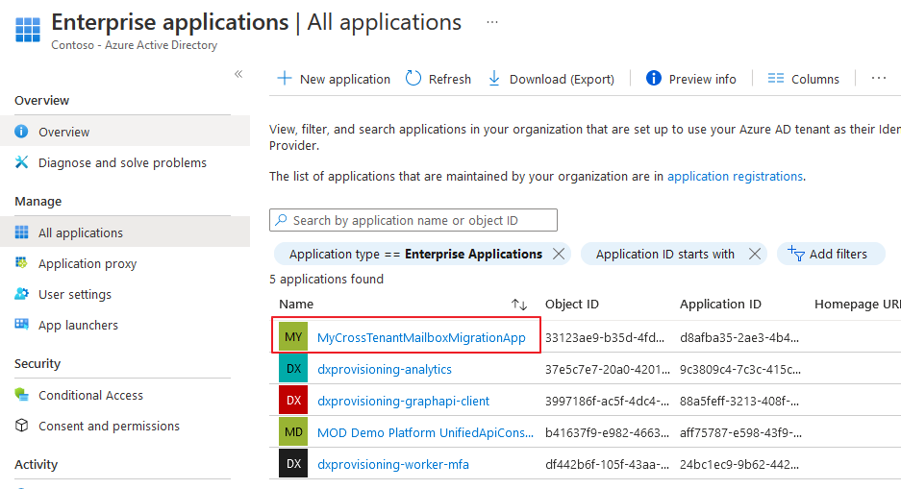This screenshot has width=901, height=489.
Task: Click the Object ID column header
Action: click(x=572, y=305)
